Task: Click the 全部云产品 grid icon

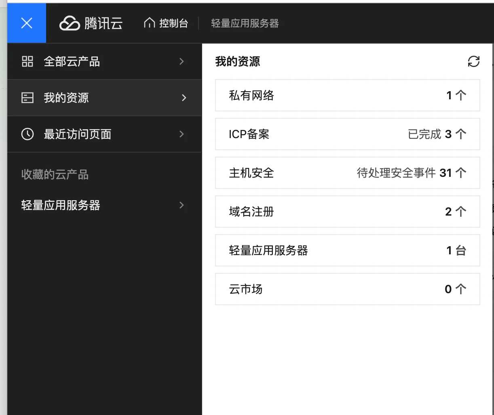Action: (27, 61)
